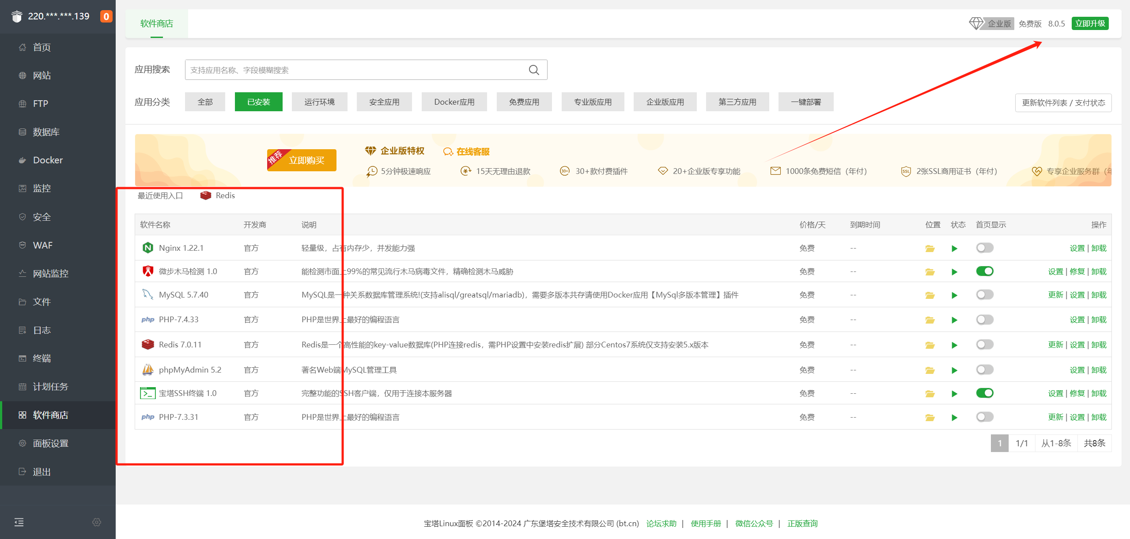
Task: Click the enterprise diamond icon in header
Action: point(976,23)
